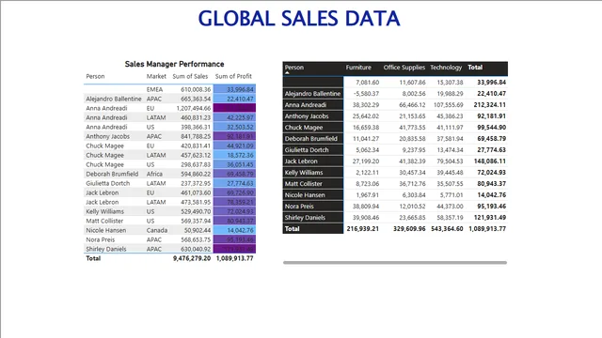602x338 pixels.
Task: Select Shirley Daniels row header in matrix
Action: (x=312, y=218)
